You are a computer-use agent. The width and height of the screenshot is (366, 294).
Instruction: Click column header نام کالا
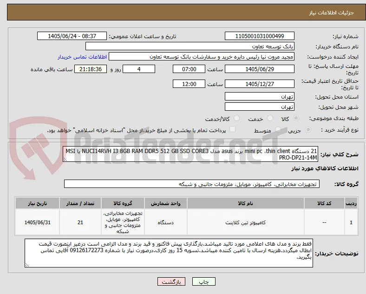click(245, 203)
